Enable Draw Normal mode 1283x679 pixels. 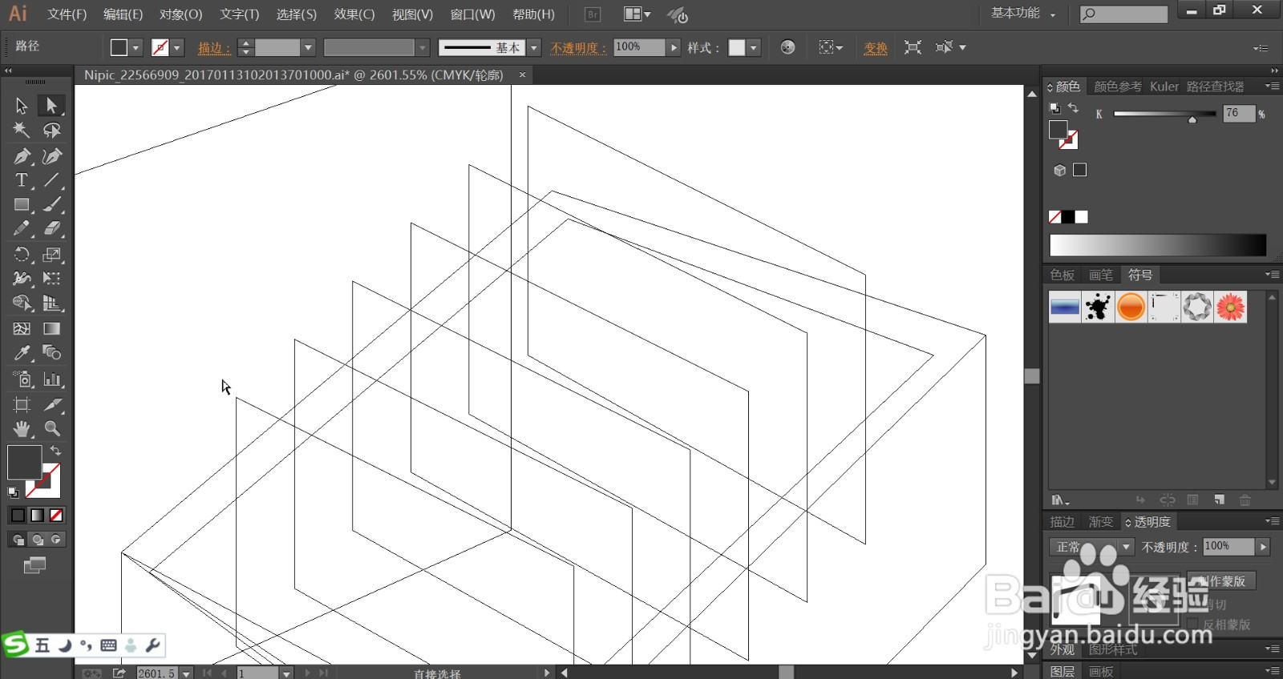(18, 540)
